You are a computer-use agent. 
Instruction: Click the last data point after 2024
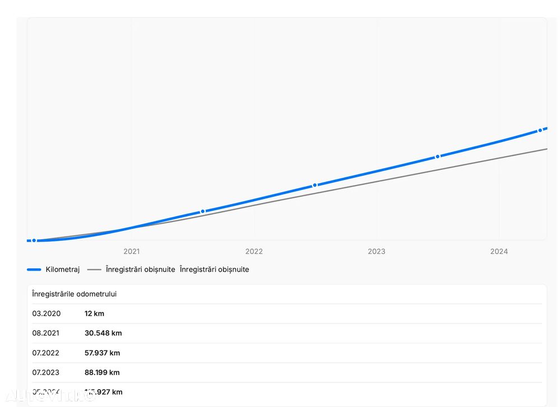[540, 130]
